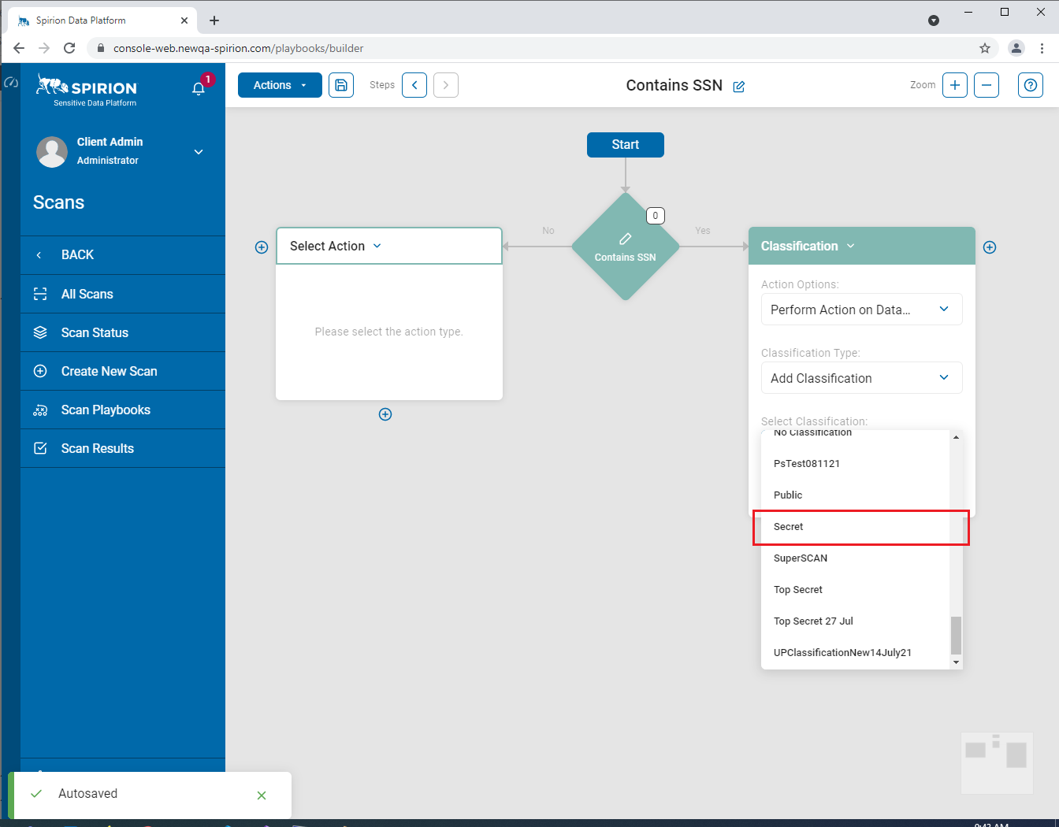Bookmark this page with the star
This screenshot has height=827, width=1059.
(x=985, y=48)
